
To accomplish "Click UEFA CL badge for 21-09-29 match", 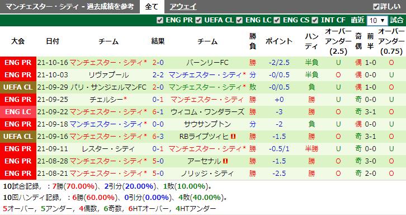I will (x=18, y=87).
